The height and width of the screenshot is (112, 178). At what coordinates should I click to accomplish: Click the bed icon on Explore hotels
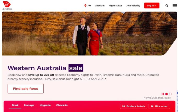pos(124,106)
